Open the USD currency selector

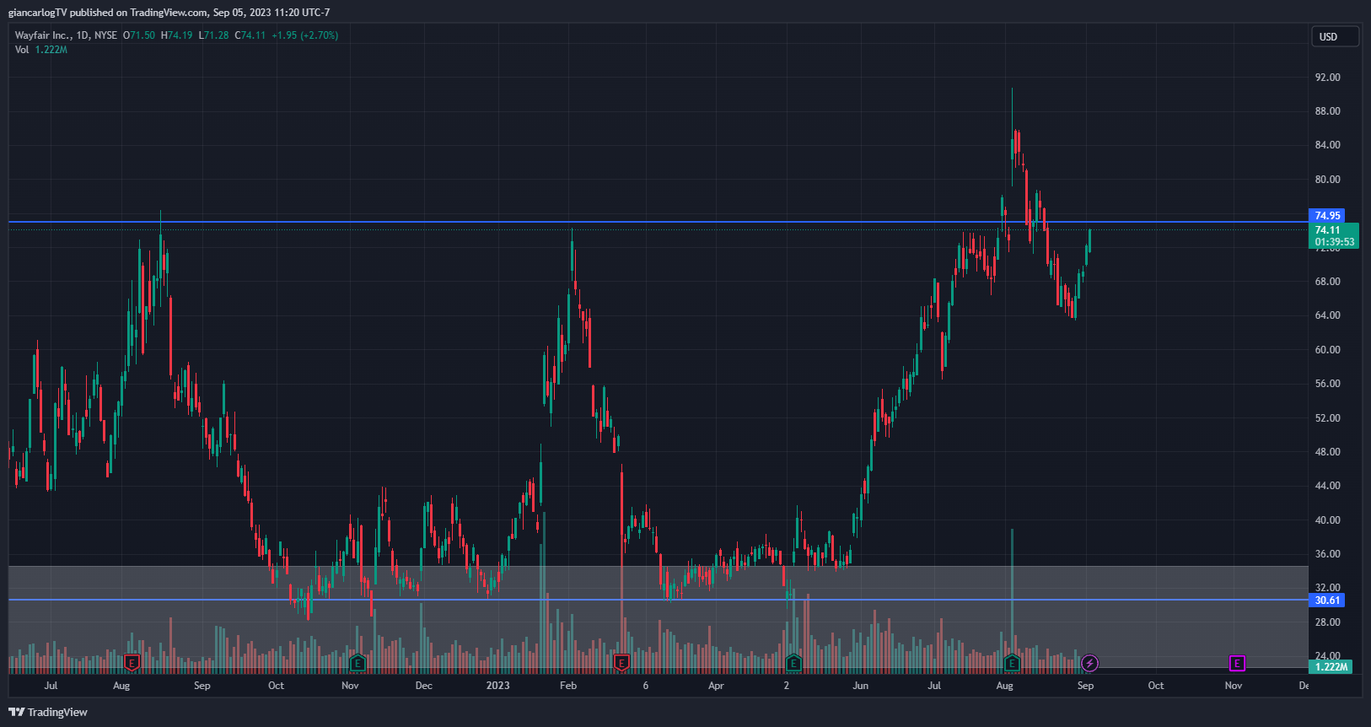pos(1335,36)
